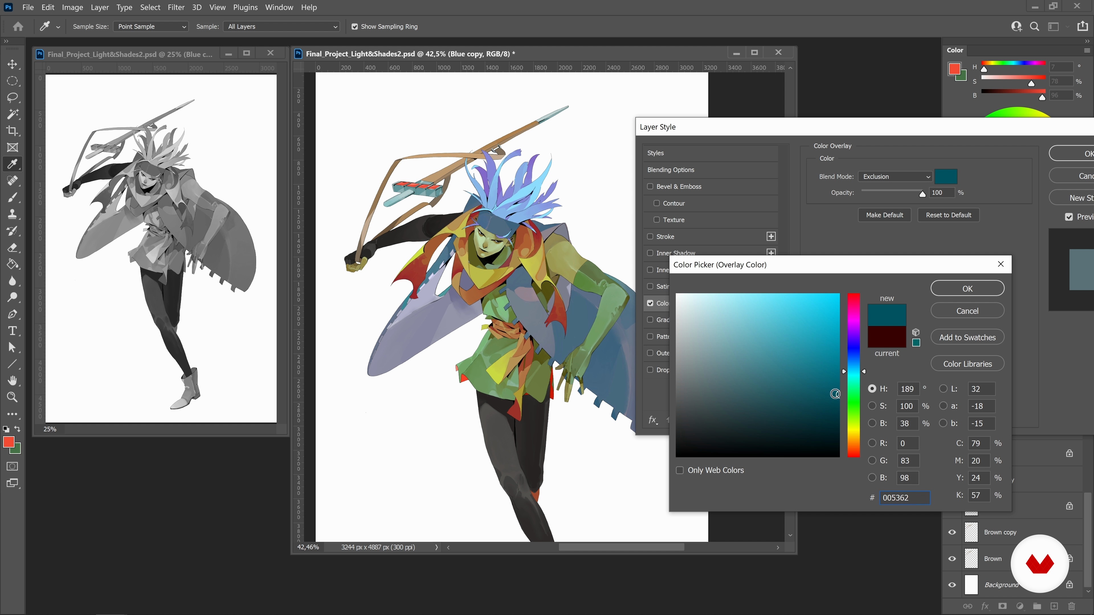Screen dimensions: 1094x615
Task: Enable the Bevel & Emboss checkbox
Action: point(650,186)
